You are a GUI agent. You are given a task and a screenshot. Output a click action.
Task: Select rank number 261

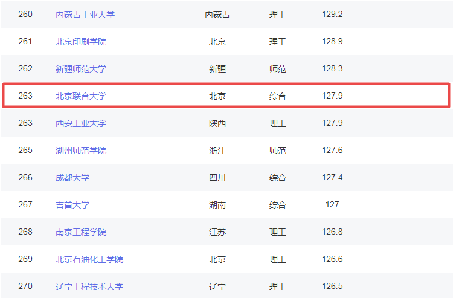(x=25, y=41)
